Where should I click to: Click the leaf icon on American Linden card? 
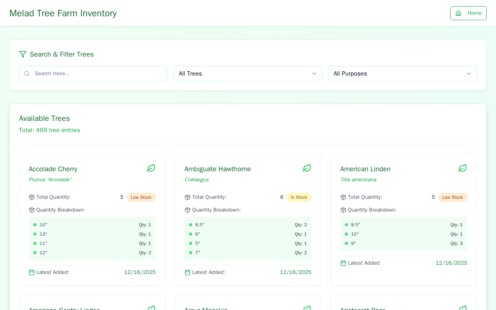tap(463, 168)
